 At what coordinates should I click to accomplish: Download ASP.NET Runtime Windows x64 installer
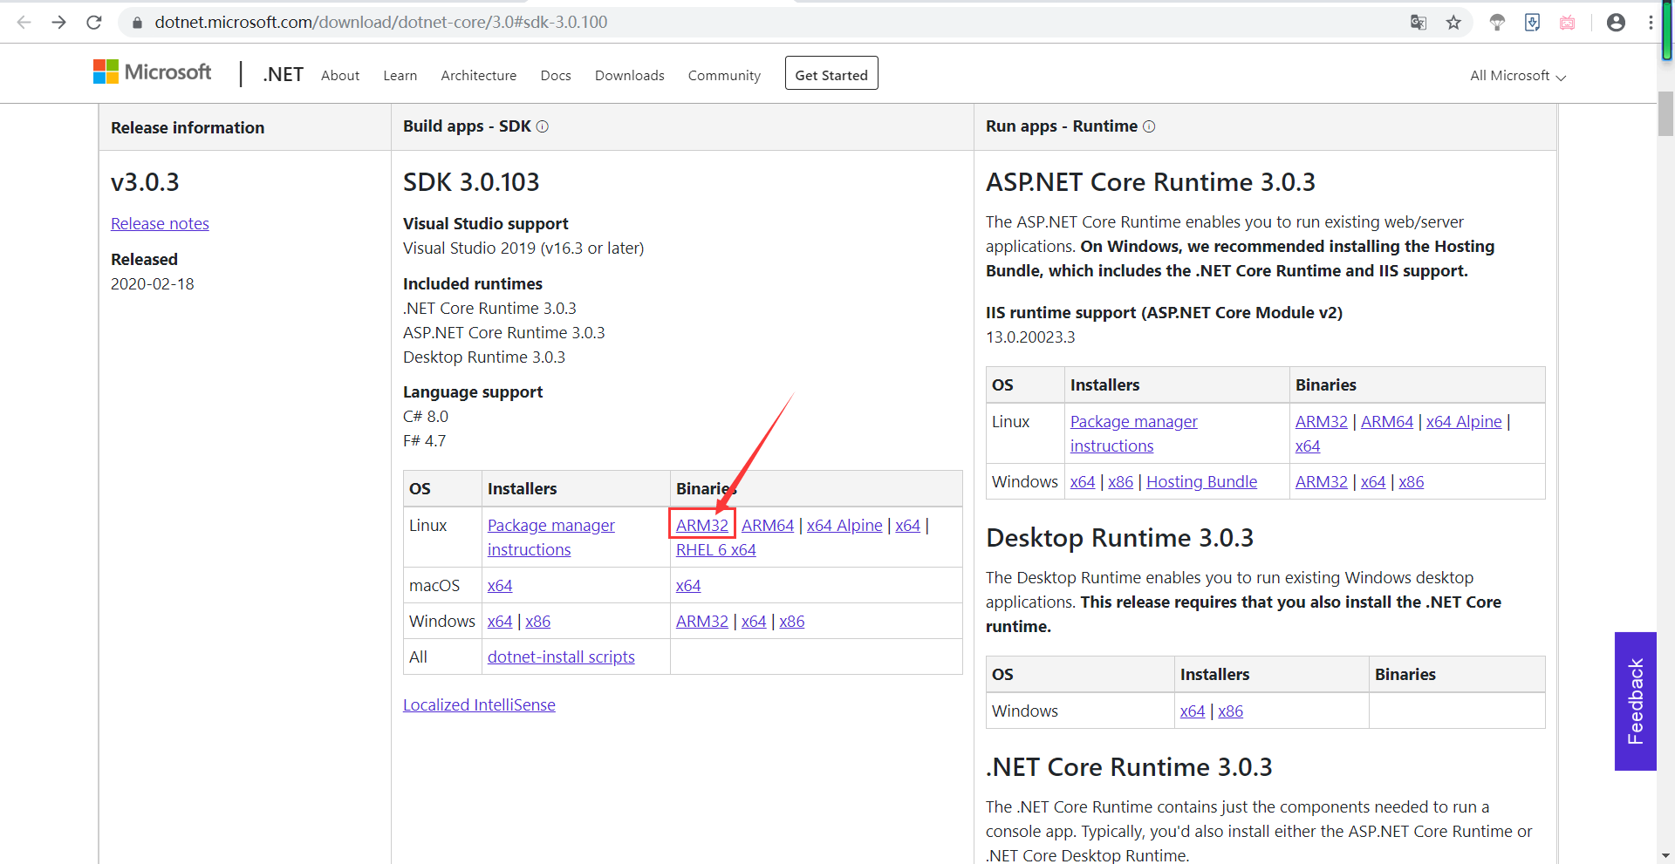click(1083, 482)
